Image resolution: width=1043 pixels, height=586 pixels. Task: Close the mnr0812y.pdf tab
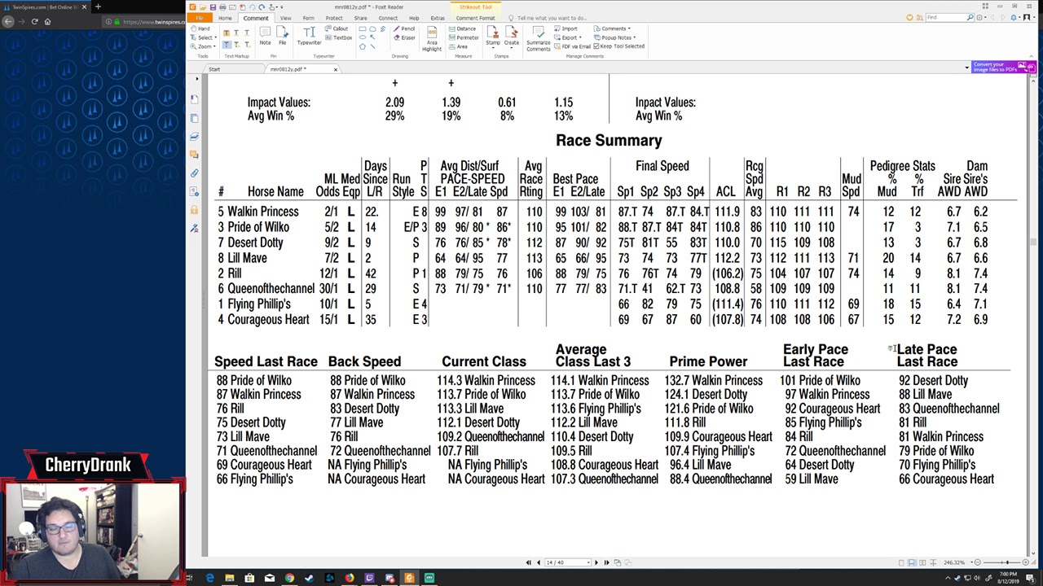(x=335, y=69)
